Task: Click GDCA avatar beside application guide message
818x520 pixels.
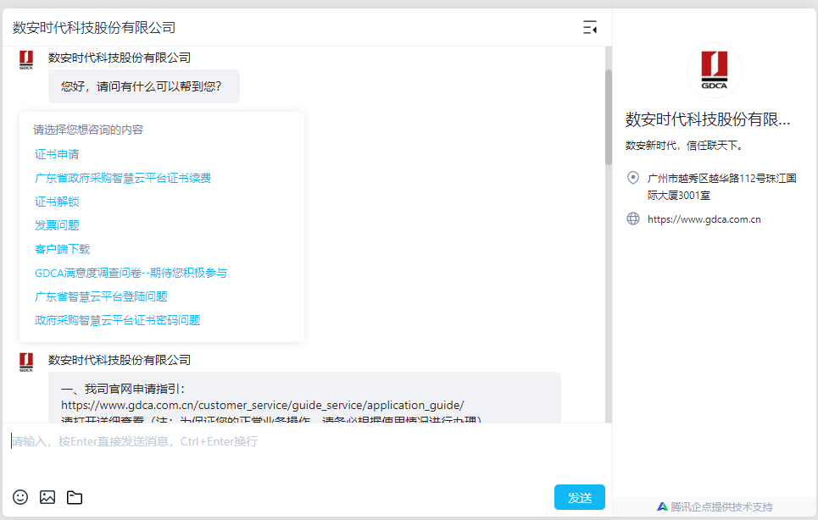Action: coord(26,362)
